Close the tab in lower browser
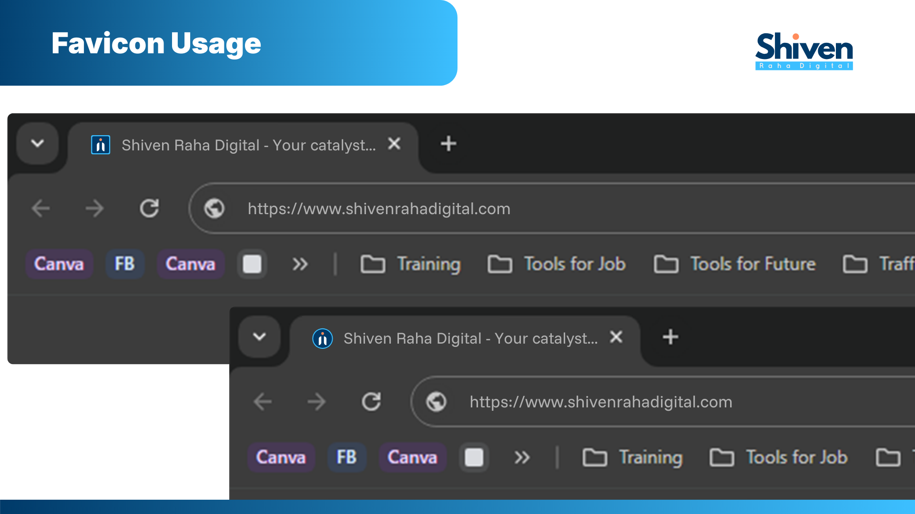 point(616,337)
